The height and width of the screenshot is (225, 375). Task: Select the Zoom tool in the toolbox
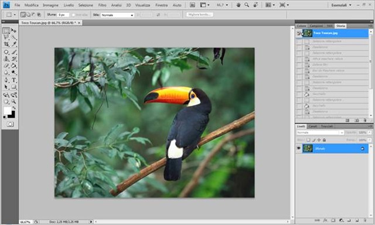point(13,102)
